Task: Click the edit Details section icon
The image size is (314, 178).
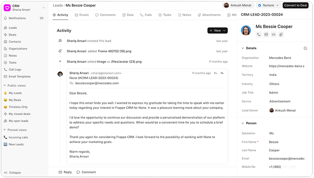Action: [x=306, y=48]
